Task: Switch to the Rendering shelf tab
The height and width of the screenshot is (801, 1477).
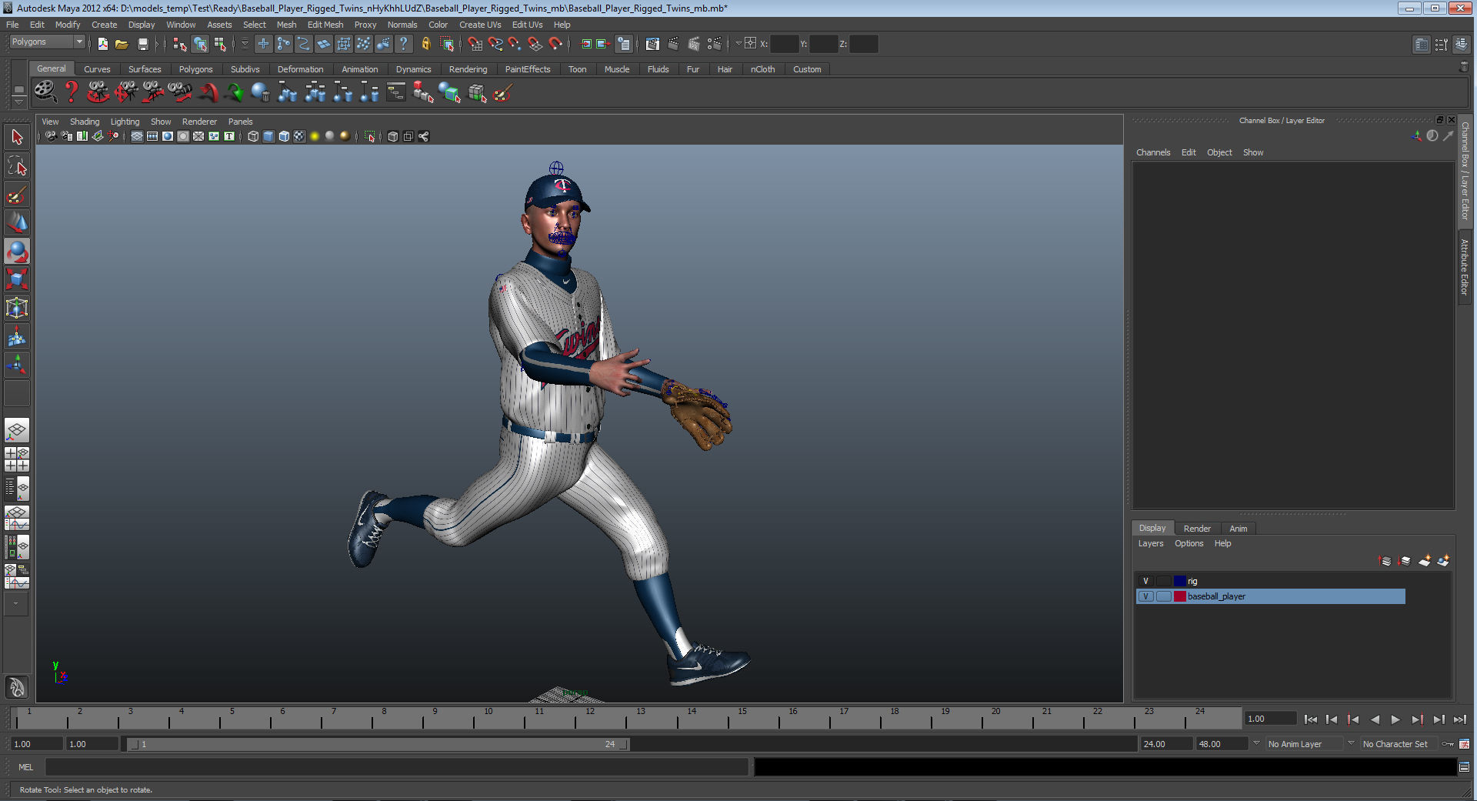Action: tap(468, 69)
